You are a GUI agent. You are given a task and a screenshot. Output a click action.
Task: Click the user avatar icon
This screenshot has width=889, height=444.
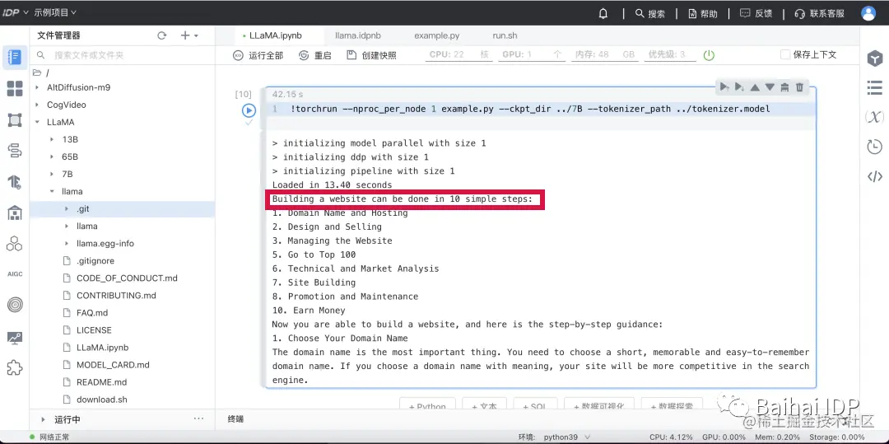(x=868, y=14)
